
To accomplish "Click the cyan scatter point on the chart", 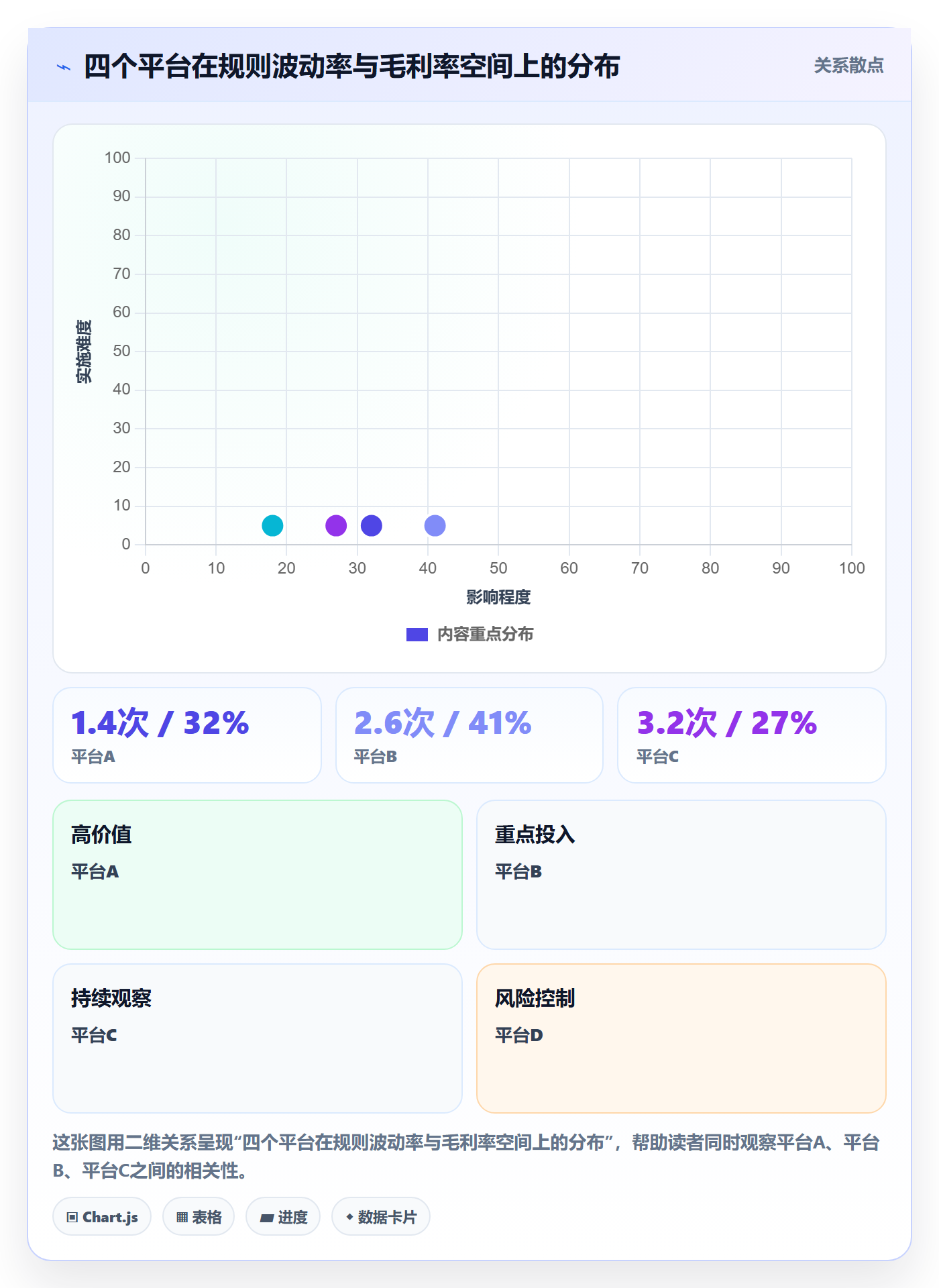I will coord(272,525).
